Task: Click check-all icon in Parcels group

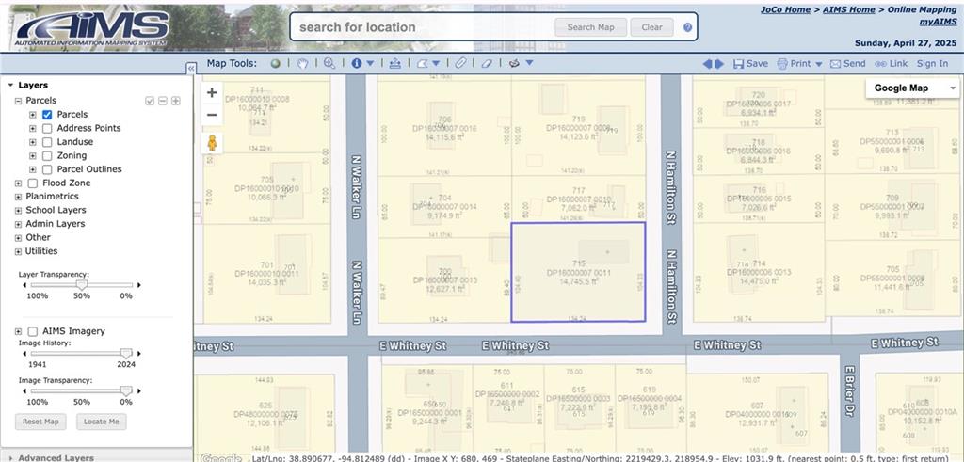Action: pyautogui.click(x=150, y=101)
